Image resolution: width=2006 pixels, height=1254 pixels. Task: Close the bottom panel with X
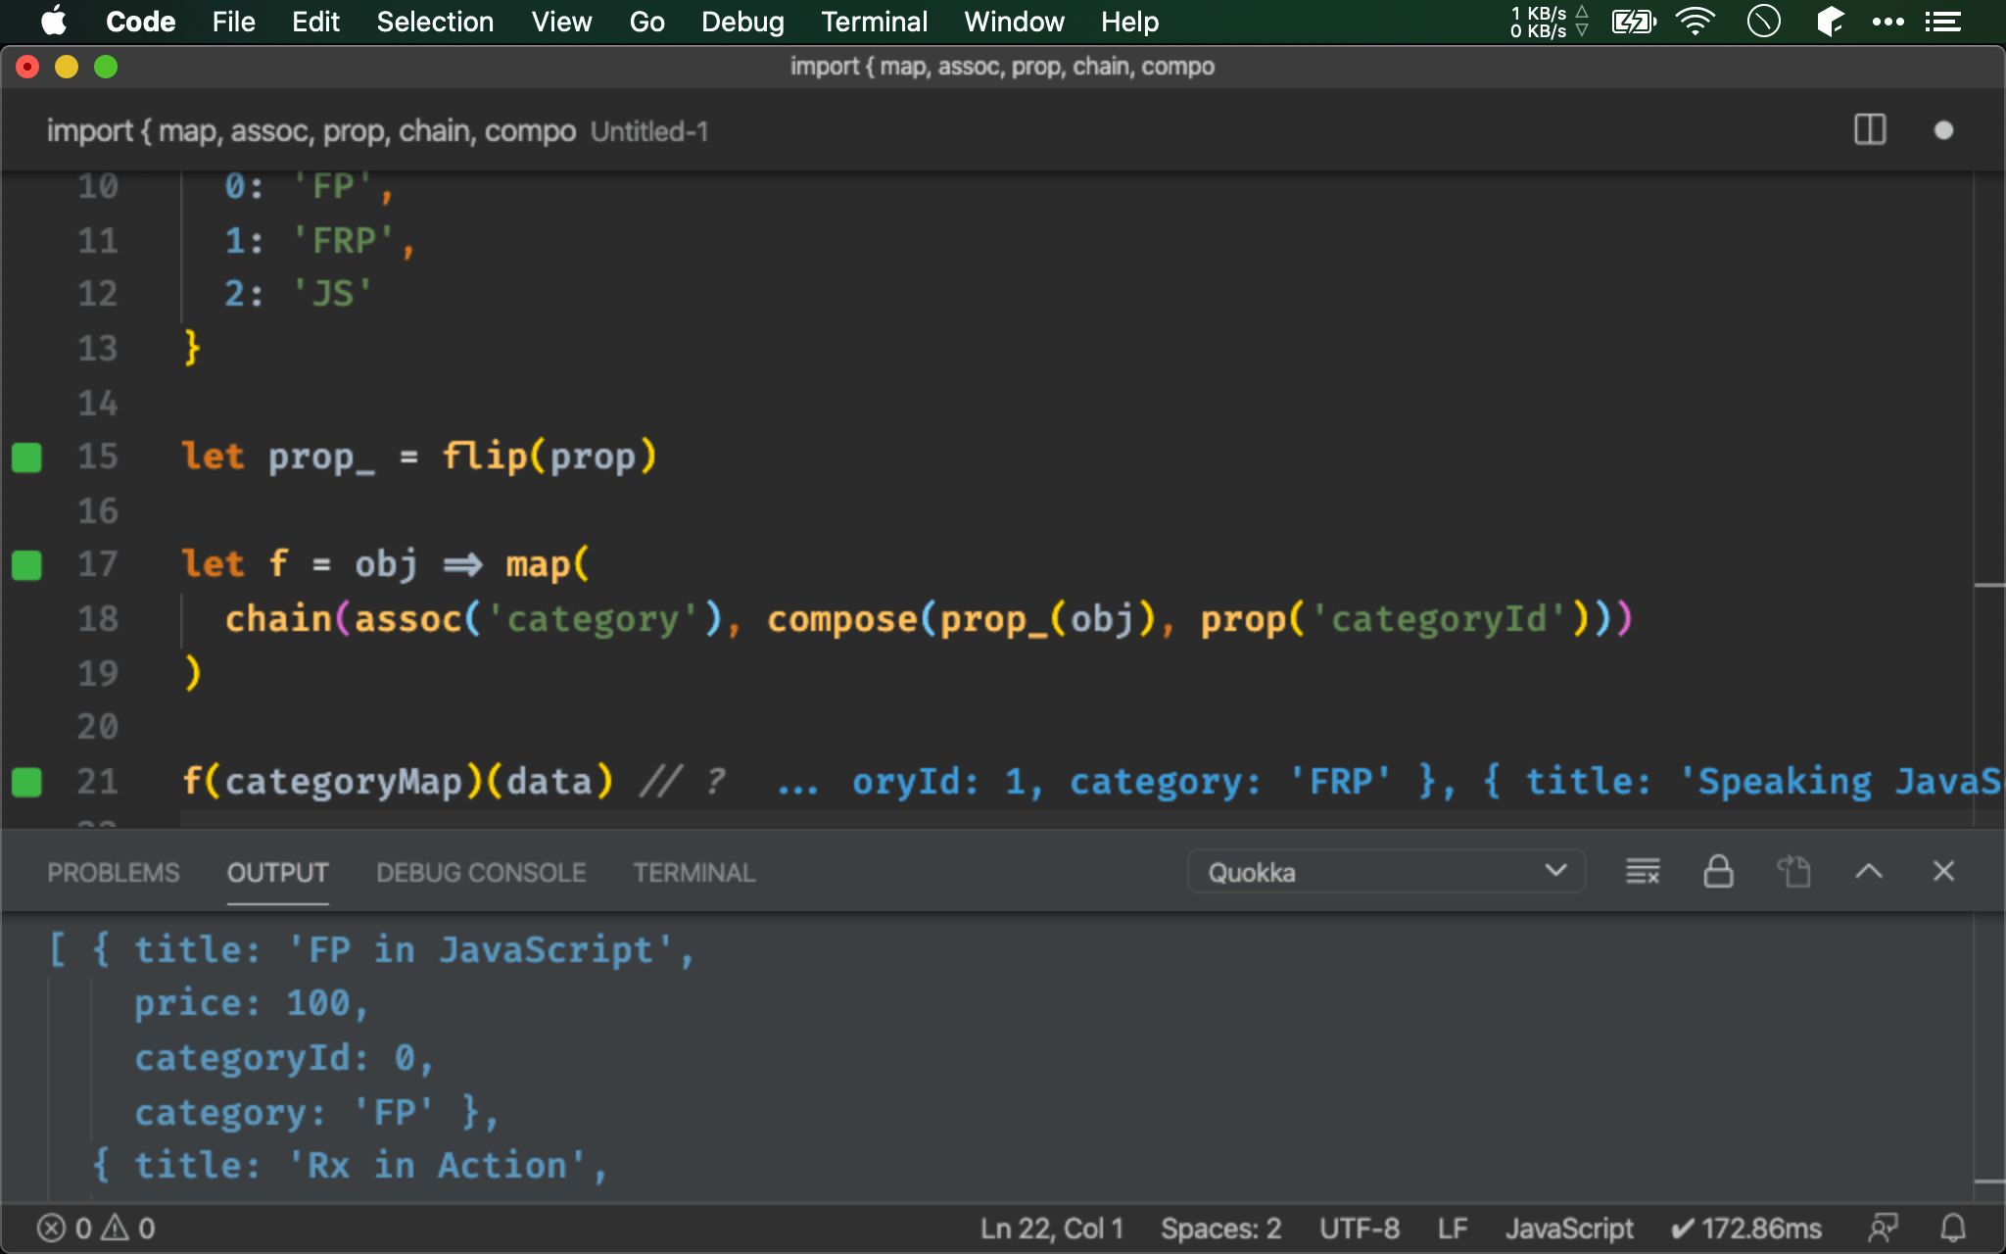[1944, 871]
